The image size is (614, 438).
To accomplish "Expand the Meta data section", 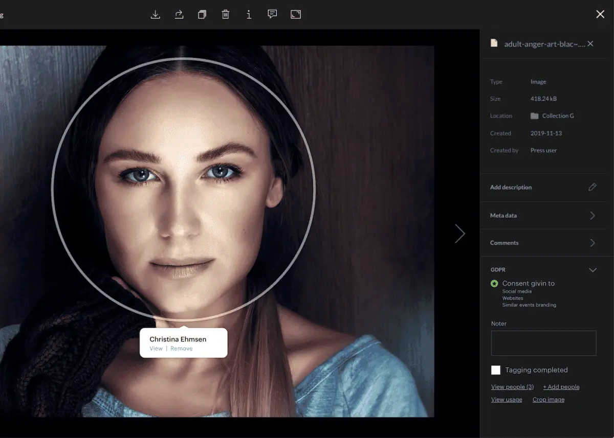I will [593, 216].
